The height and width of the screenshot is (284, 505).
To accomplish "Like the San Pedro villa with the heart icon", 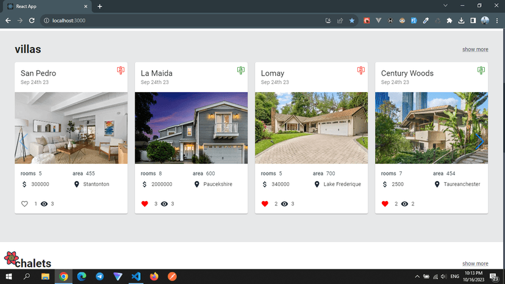I will [24, 204].
